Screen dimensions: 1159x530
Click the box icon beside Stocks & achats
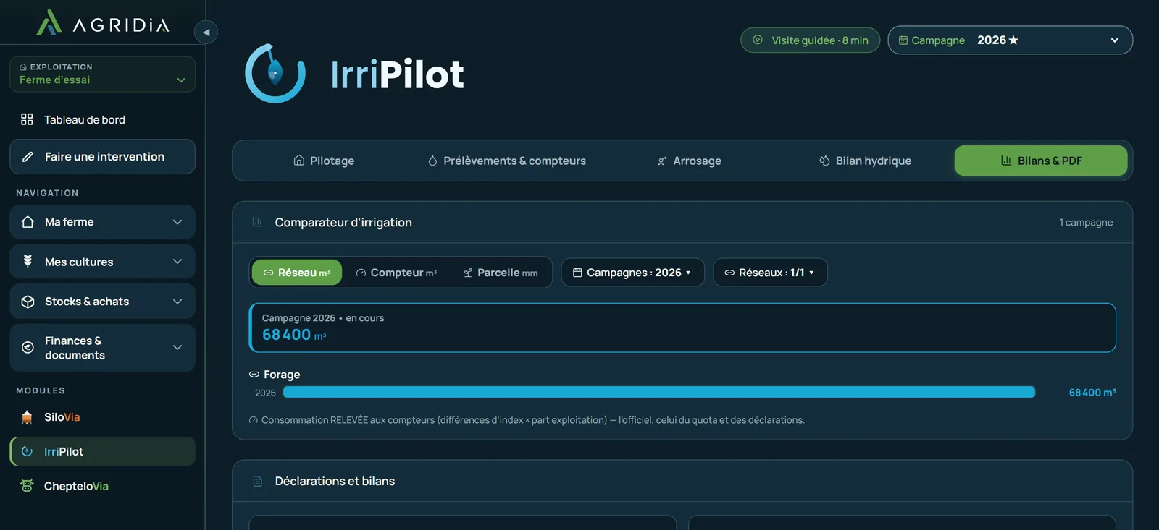point(28,302)
